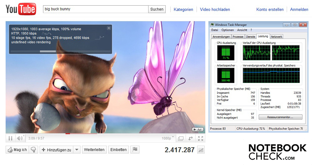Viewport: 312px width, 165px height.
Task: Open the Optionen menu in Task-Manager
Action: [228, 30]
